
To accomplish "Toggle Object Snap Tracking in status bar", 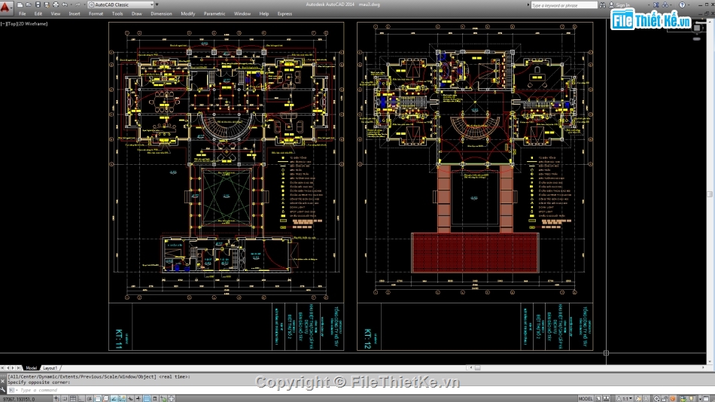I will [x=114, y=399].
